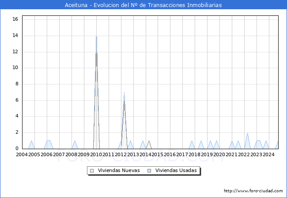Click the y-axis value 16
Viewport: 287px width, 198px height.
pyautogui.click(x=15, y=19)
